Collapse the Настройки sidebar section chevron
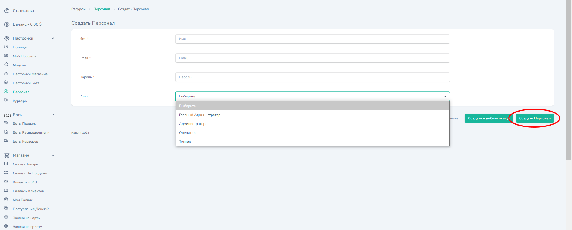572x230 pixels. (x=53, y=38)
